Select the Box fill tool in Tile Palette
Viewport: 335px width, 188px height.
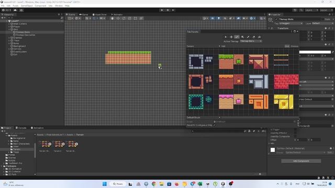[242, 37]
